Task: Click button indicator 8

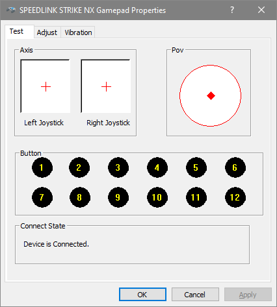Action: pos(80,197)
